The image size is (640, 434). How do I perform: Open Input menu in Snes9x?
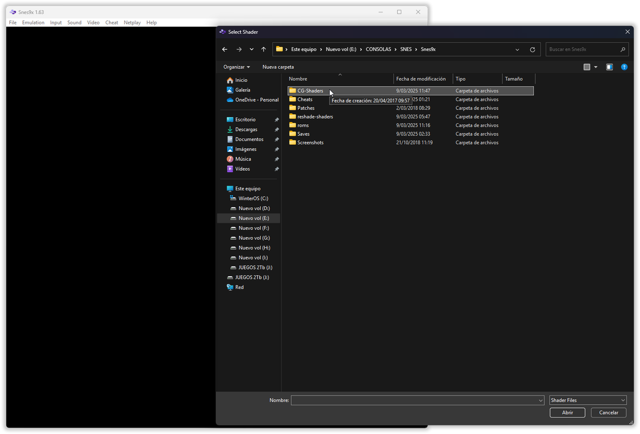click(56, 23)
